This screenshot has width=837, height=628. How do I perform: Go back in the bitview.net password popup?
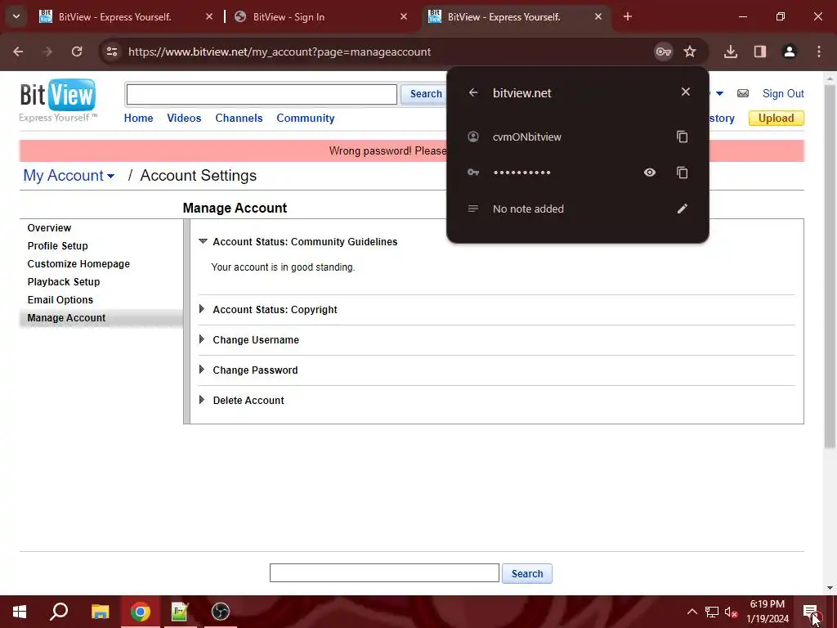[473, 92]
